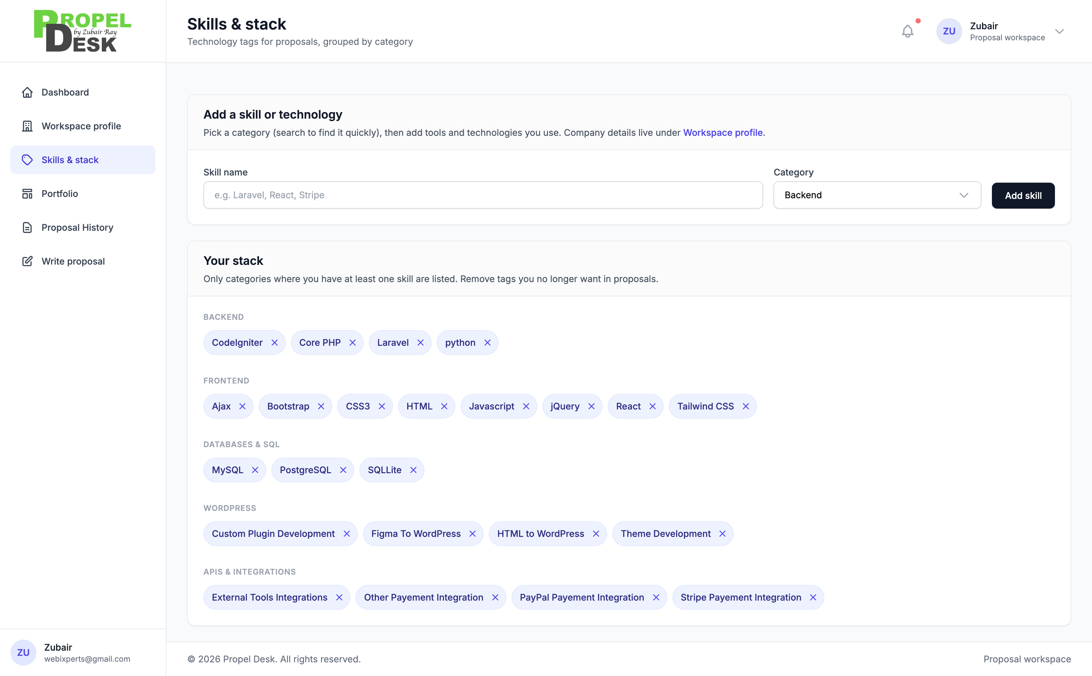Click the Portfolio sidebar icon
Screen dimensions: 1092x676
coord(27,193)
